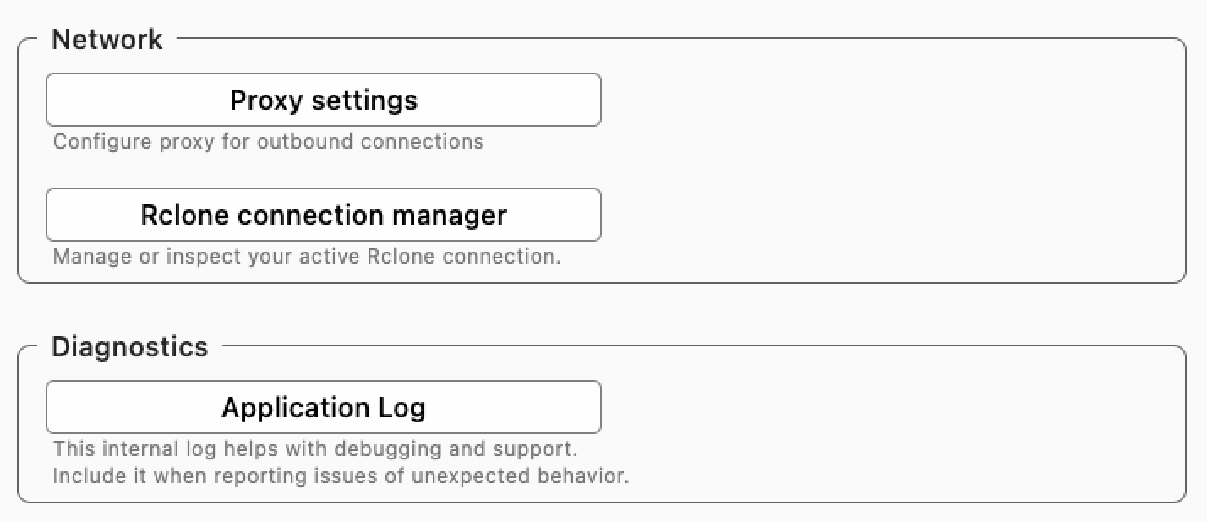Click the proxy configuration description text

tap(269, 141)
